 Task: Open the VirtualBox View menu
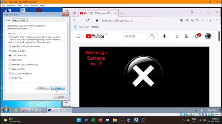(x=19, y=6)
